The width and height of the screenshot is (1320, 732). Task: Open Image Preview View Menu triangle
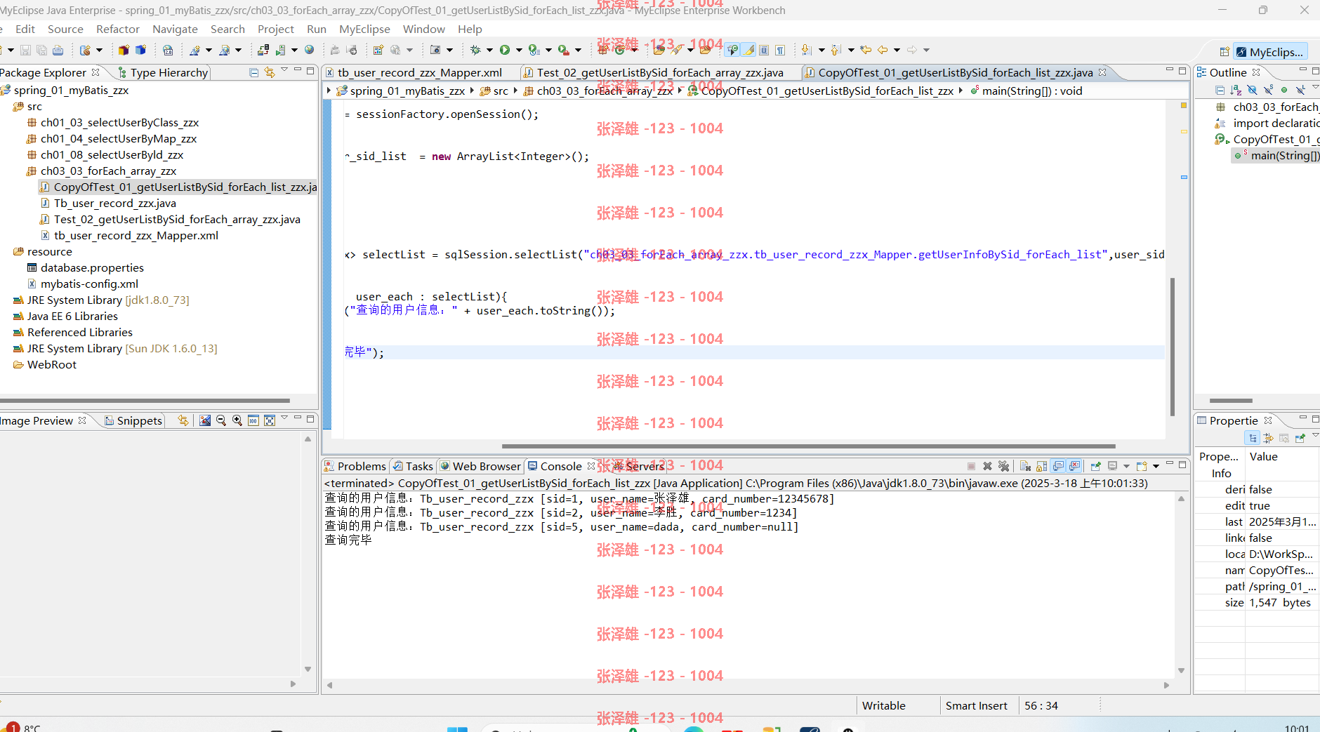pos(284,418)
